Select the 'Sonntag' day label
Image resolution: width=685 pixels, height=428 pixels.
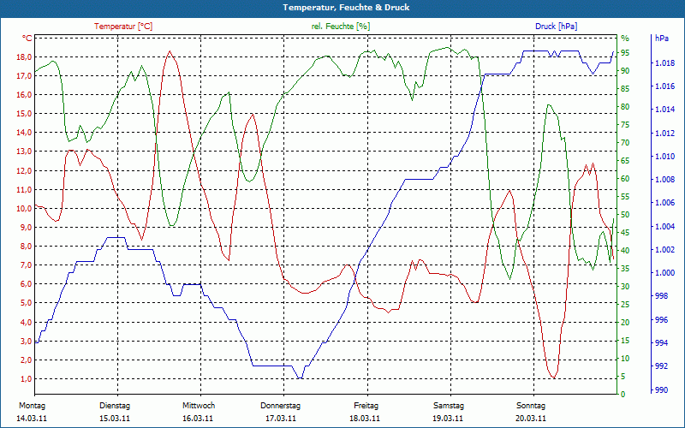tap(531, 406)
